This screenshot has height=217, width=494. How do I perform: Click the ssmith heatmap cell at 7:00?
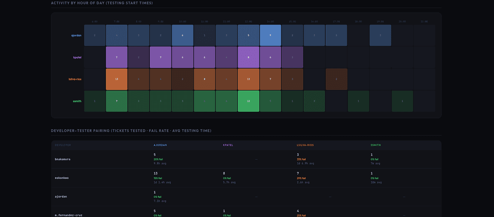coord(117,101)
